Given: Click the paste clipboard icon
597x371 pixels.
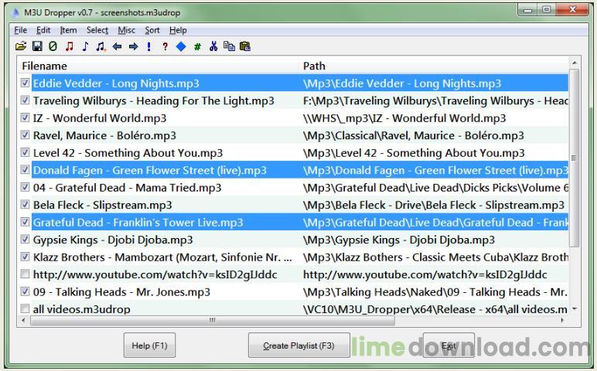Looking at the screenshot, I should coord(245,46).
